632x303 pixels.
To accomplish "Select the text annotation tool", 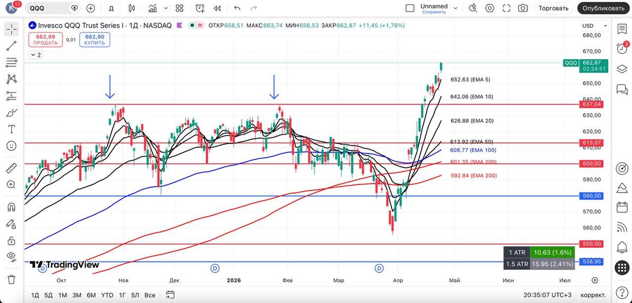I will pyautogui.click(x=12, y=129).
